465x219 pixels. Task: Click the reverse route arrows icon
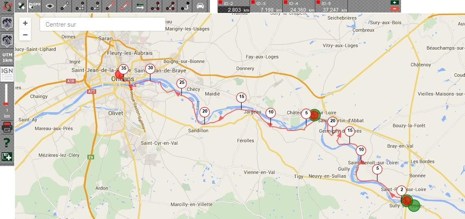click(140, 6)
